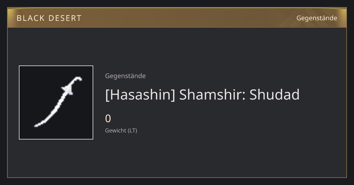Screen dimensions: 354x185
Task: Click the Shamshir sword item icon
Action: point(56,102)
